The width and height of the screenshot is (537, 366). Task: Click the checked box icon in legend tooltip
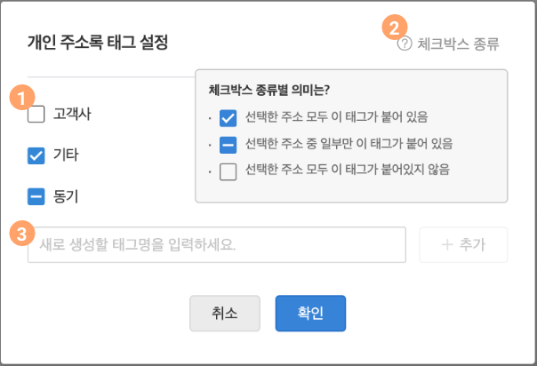click(228, 118)
